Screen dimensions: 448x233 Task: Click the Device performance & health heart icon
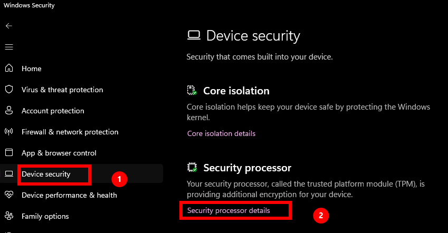pyautogui.click(x=9, y=195)
